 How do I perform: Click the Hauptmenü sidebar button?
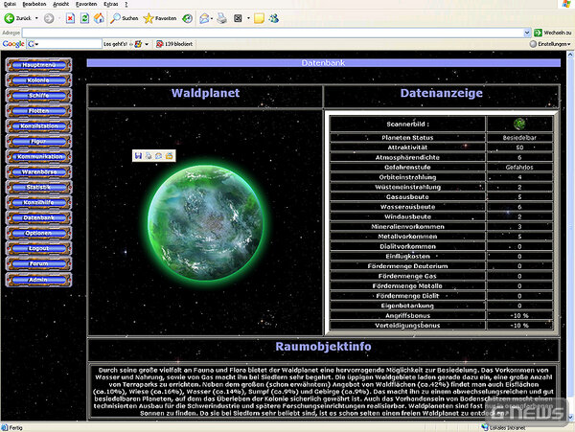pyautogui.click(x=38, y=65)
